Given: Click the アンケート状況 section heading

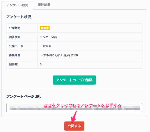Looking at the screenshot, I should [19, 17].
